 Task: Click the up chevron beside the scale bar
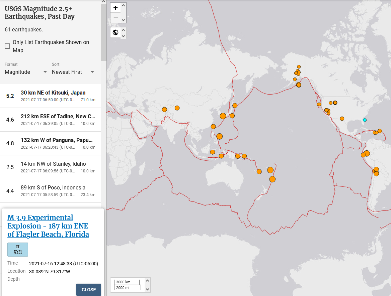tap(147, 281)
